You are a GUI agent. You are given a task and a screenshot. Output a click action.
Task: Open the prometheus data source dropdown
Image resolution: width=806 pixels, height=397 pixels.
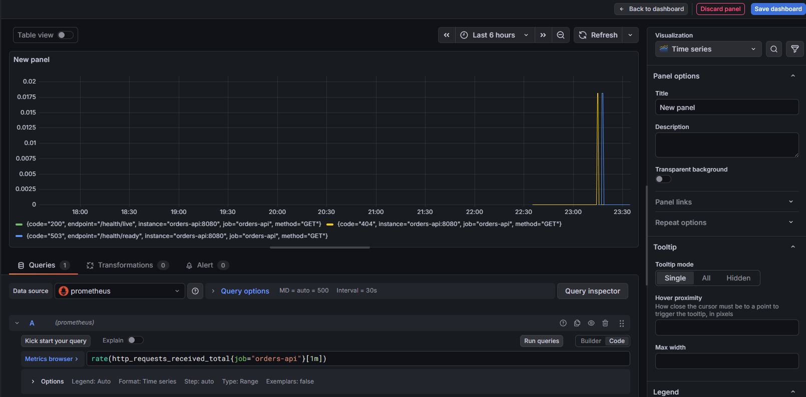click(120, 291)
